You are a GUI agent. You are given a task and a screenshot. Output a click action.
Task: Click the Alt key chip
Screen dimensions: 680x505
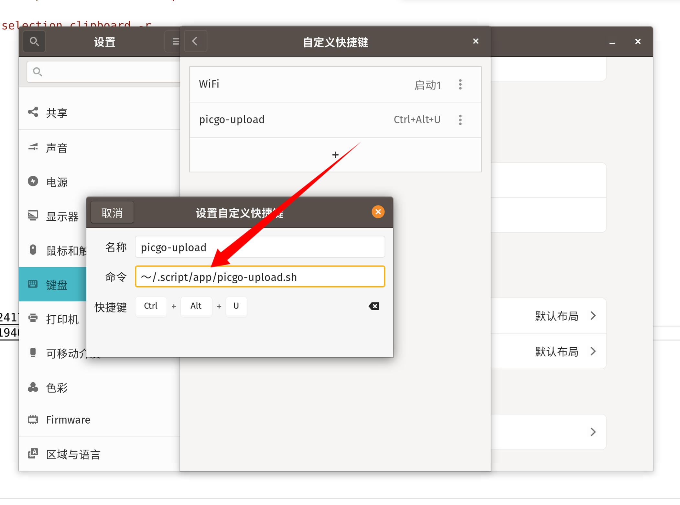pos(196,306)
